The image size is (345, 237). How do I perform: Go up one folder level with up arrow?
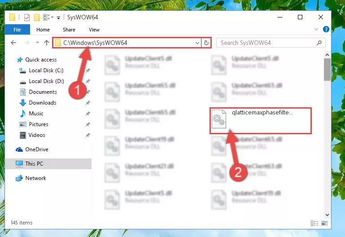[46, 43]
